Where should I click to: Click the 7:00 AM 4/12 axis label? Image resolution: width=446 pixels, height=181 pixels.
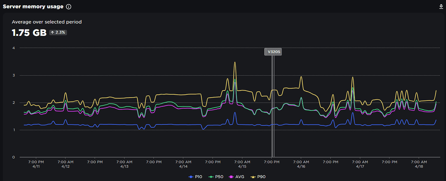pos(65,164)
